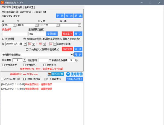Open the www.52dfg.com community link
Viewport: 164px width, 125px height.
click(30, 74)
